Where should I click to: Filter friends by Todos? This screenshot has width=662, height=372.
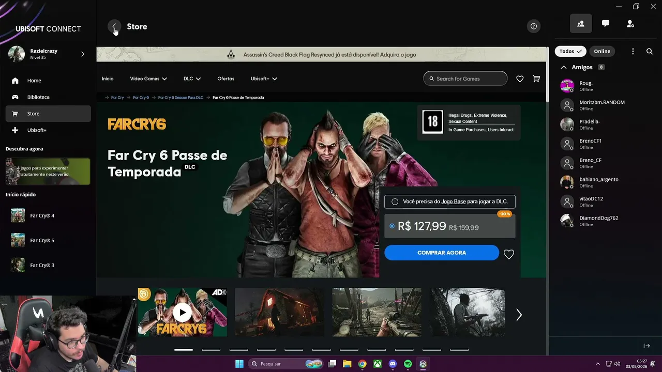tap(570, 51)
